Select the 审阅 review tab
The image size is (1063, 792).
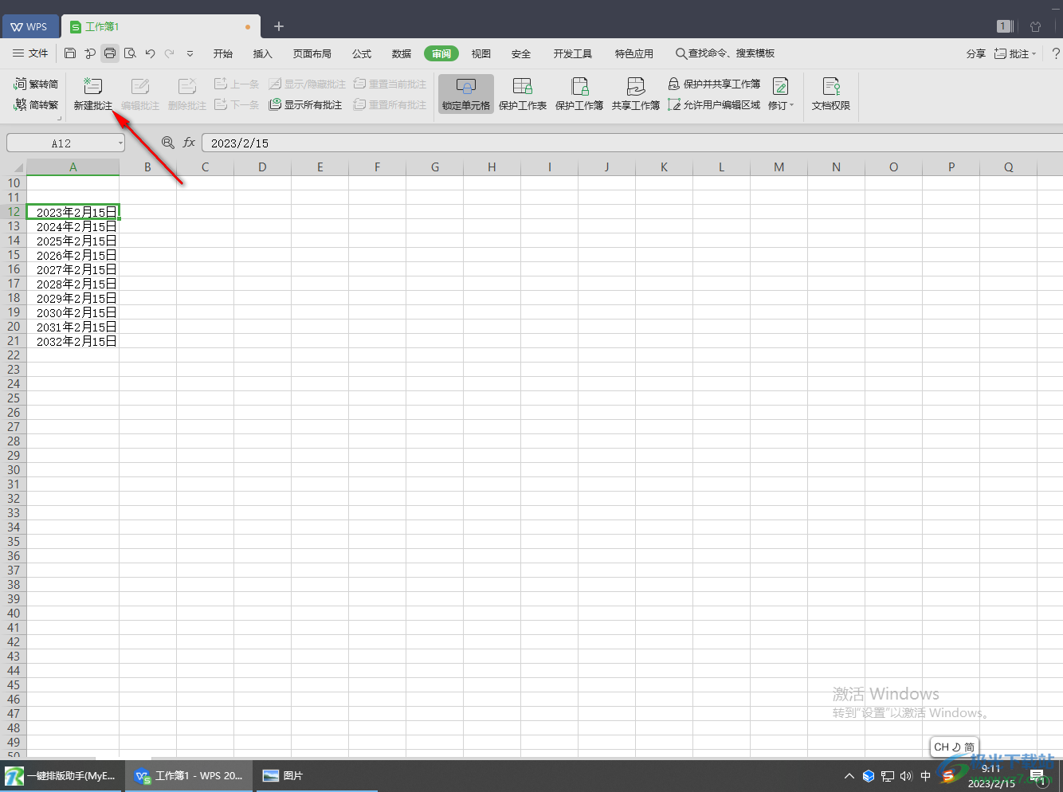[441, 53]
